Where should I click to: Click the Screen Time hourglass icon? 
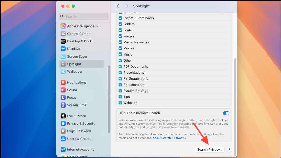[63, 105]
